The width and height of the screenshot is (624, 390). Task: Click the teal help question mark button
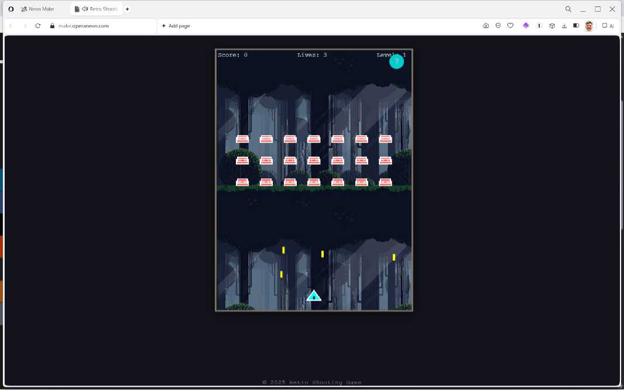(x=396, y=61)
